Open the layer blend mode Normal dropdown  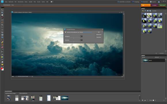[147, 57]
